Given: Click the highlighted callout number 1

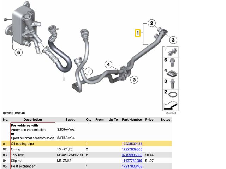Looking at the screenshot, I should pos(138,33).
